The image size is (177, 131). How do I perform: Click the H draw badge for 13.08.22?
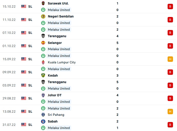point(170,111)
